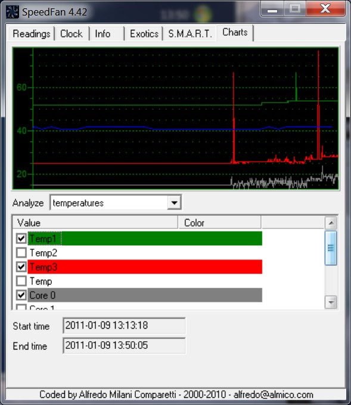Uncheck the Core 0 checkbox
The height and width of the screenshot is (405, 351).
pyautogui.click(x=21, y=295)
